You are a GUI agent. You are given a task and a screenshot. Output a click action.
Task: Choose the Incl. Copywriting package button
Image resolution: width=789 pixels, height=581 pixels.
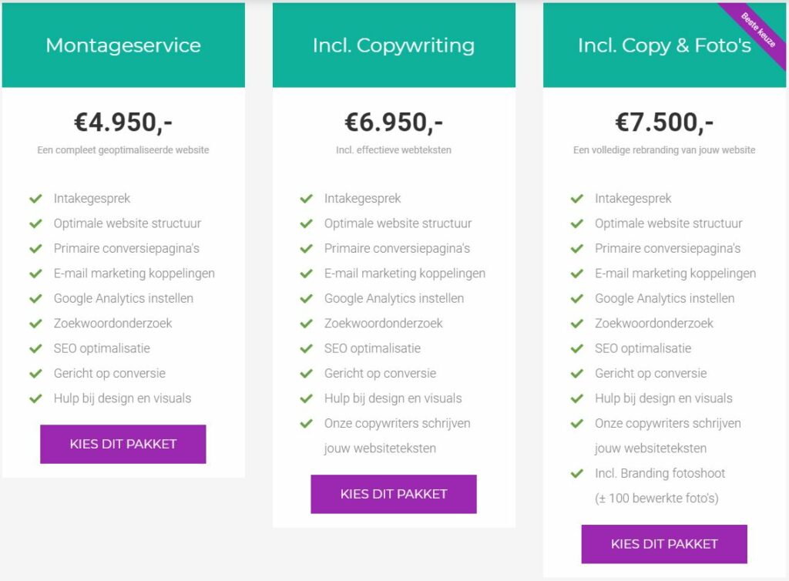394,494
